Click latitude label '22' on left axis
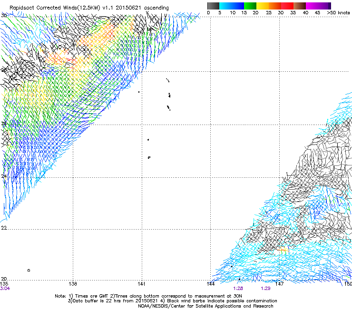 point(4,228)
